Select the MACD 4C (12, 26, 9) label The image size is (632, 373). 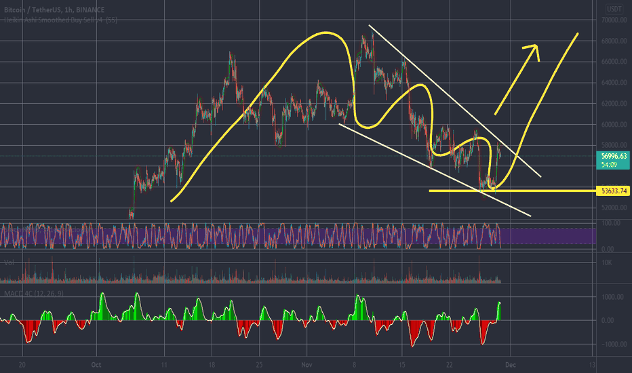(34, 294)
